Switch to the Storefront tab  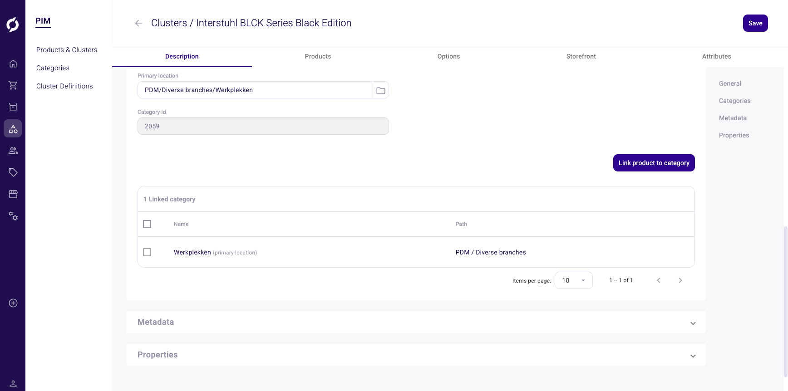click(x=581, y=56)
